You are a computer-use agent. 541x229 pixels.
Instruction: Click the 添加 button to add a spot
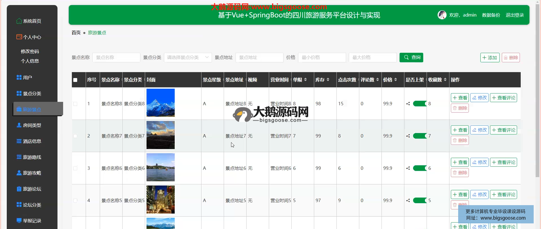coord(490,58)
